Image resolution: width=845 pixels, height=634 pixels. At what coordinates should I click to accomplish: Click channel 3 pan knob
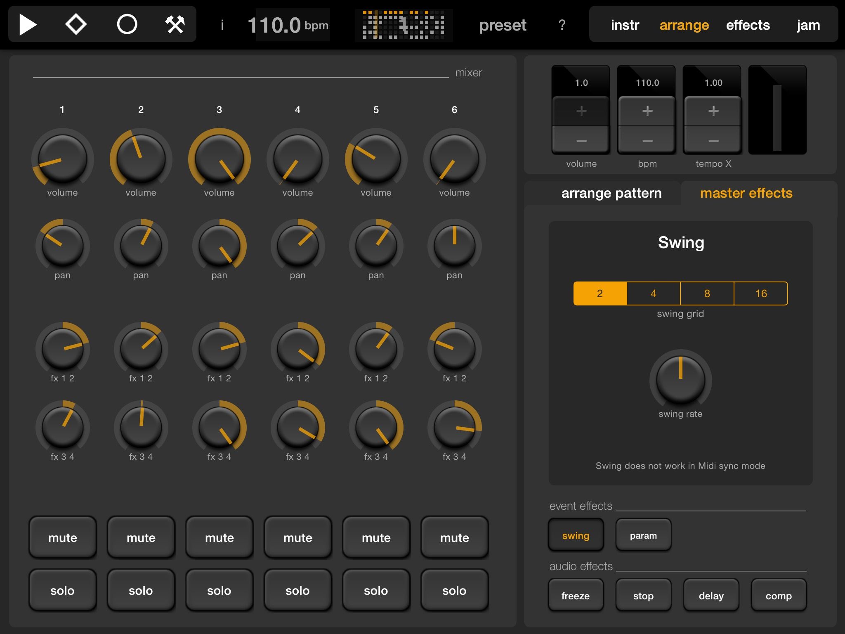click(220, 245)
